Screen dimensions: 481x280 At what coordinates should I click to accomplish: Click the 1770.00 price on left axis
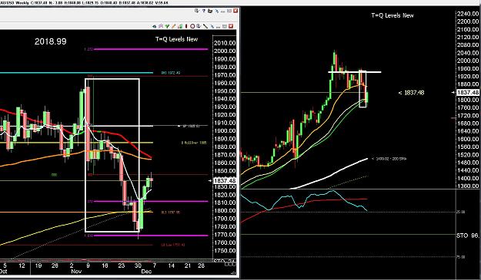225,235
